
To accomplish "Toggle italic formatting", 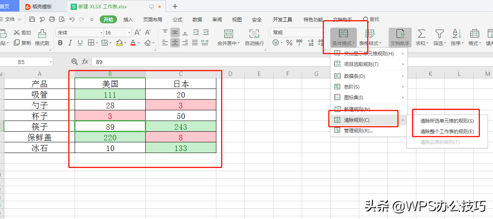I will [x=70, y=43].
